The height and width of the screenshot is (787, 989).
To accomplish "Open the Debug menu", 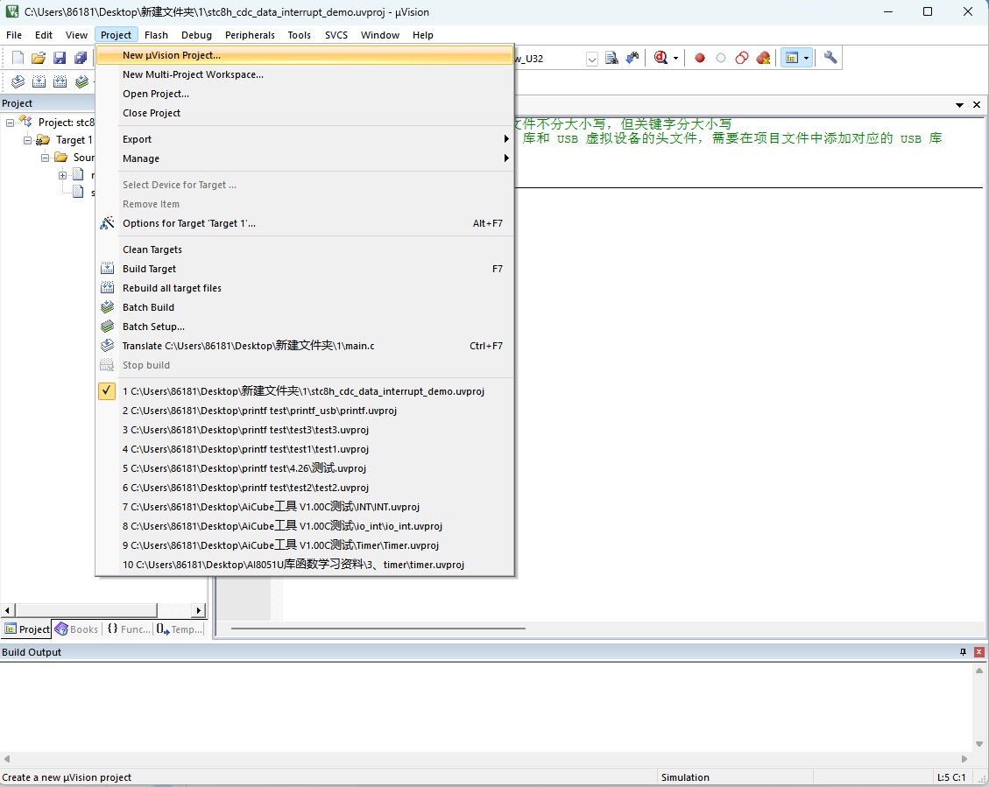I will 196,35.
